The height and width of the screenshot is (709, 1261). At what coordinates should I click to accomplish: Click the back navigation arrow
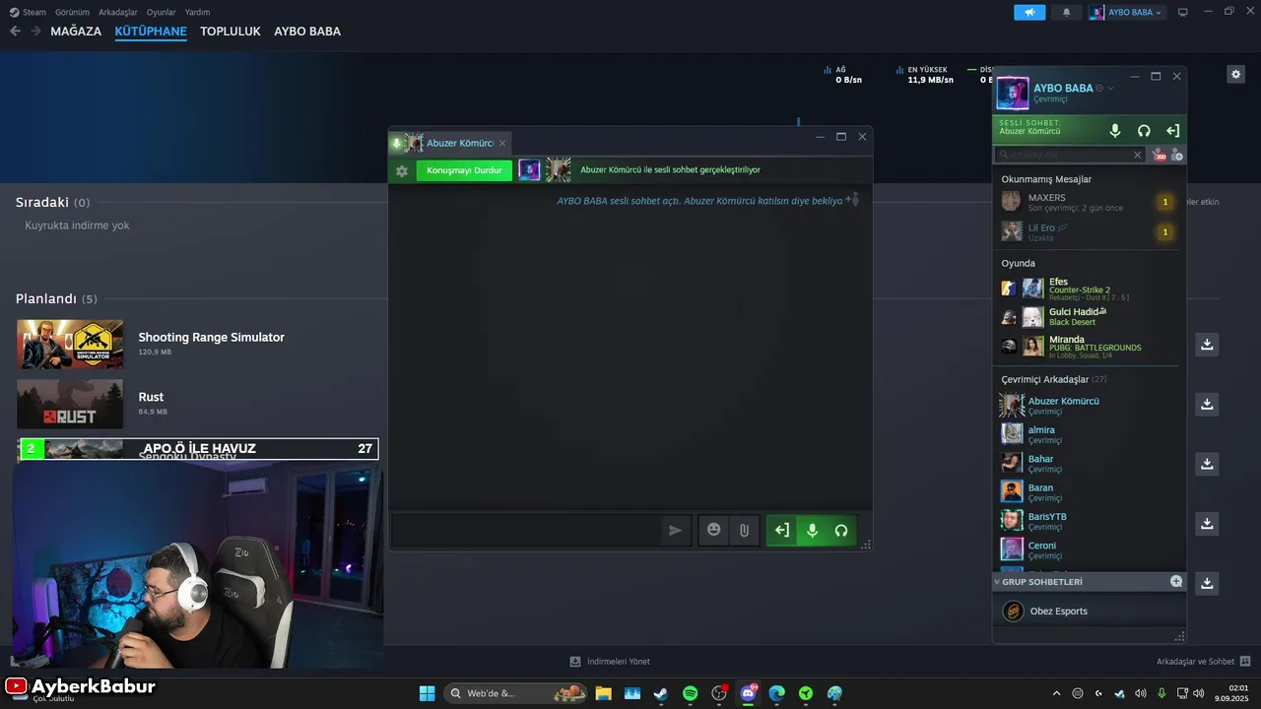15,32
